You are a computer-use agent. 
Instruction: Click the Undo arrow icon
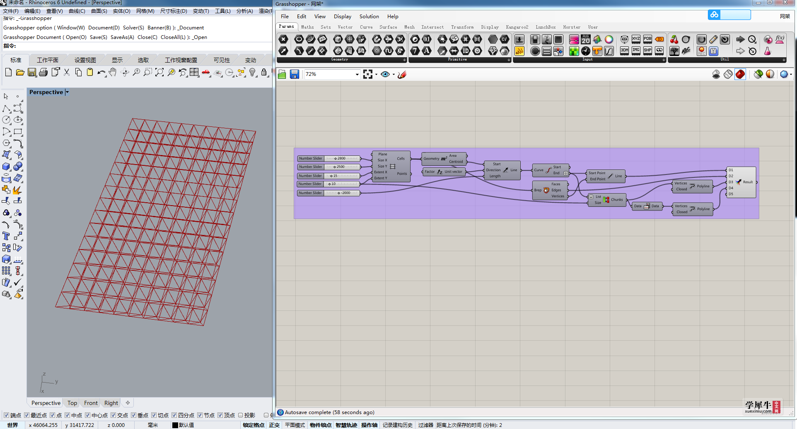101,73
